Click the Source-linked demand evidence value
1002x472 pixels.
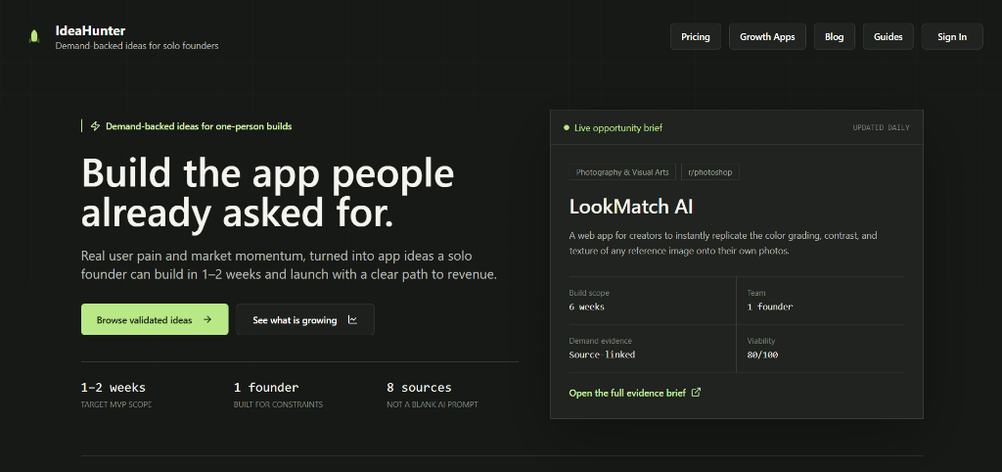(x=602, y=354)
